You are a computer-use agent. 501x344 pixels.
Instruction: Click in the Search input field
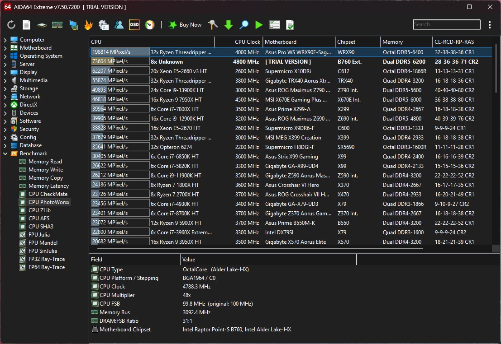coord(446,25)
